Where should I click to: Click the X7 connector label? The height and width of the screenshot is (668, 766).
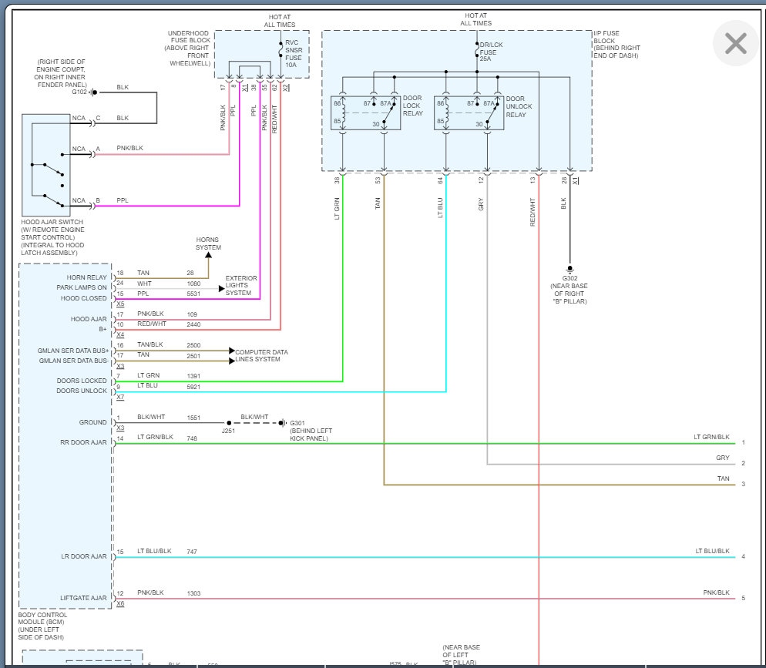[120, 398]
